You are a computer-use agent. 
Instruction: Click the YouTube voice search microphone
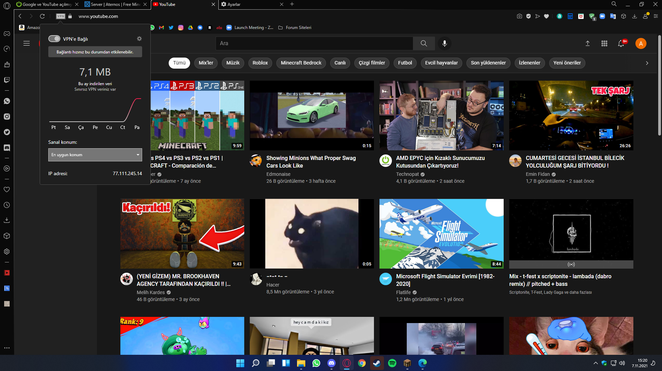coord(445,43)
